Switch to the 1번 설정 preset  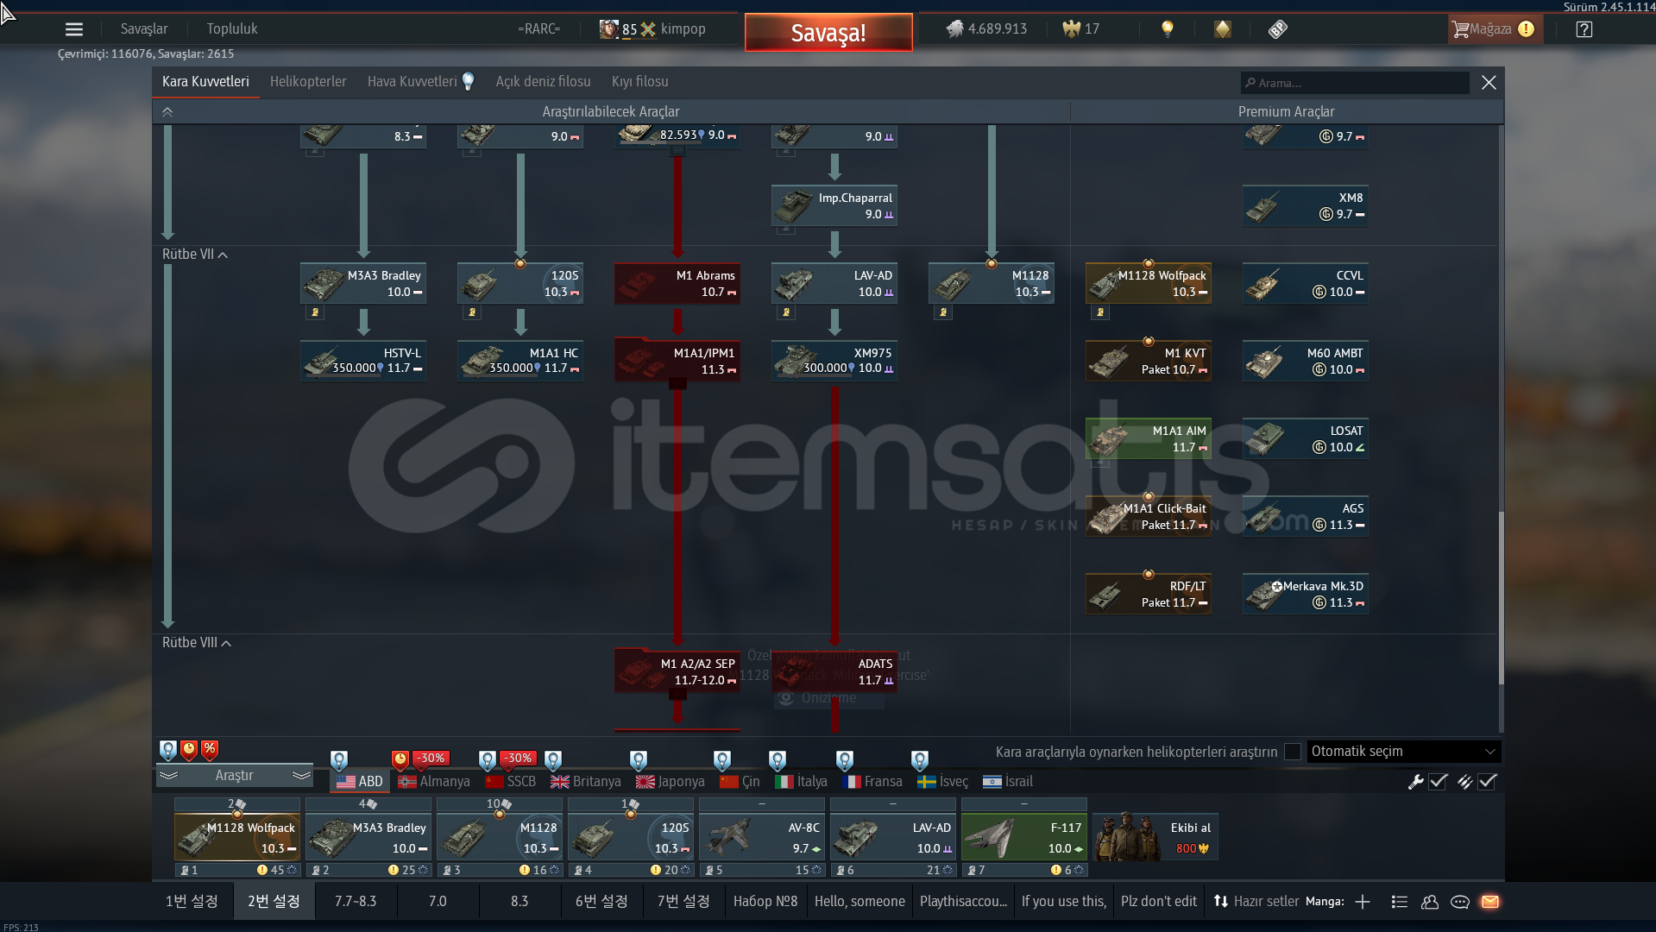192,901
